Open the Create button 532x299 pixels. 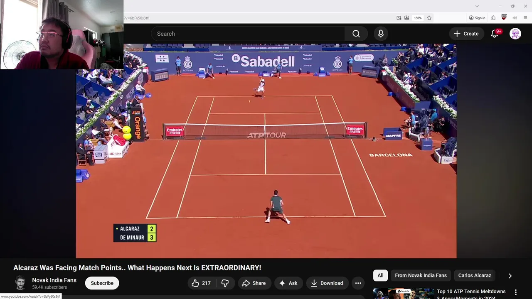point(466,34)
